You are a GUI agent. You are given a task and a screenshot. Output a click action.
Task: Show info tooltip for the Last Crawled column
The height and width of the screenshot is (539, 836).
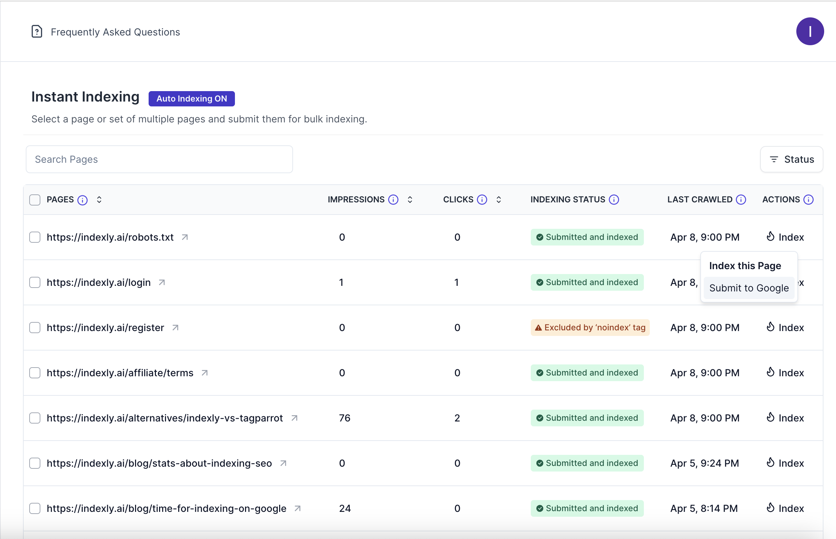741,200
